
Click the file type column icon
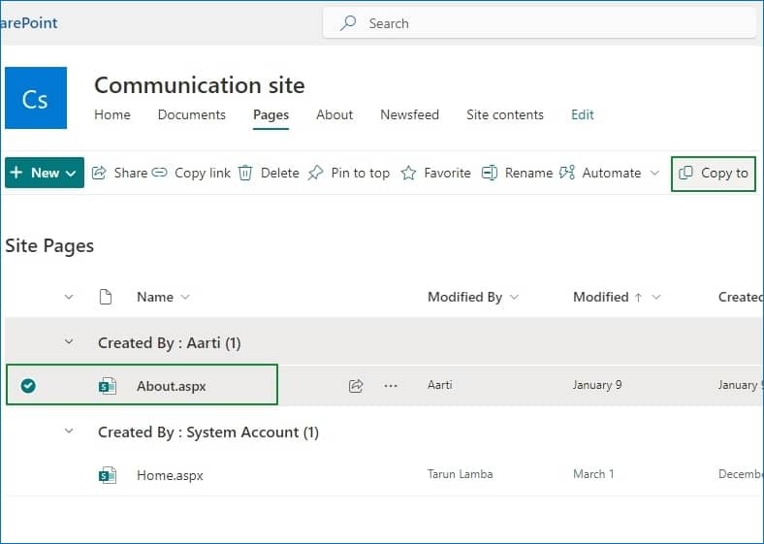(x=106, y=297)
